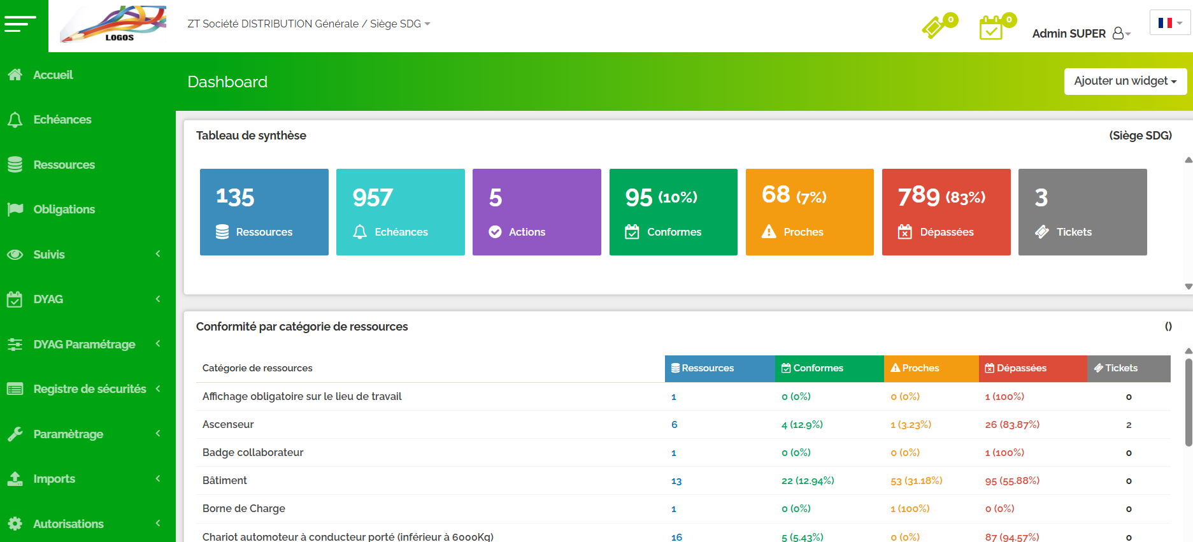Click the Obligations flag icon in sidebar
This screenshot has height=542, width=1193.
coord(15,210)
